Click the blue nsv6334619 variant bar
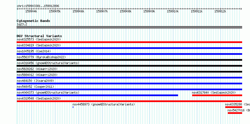250x124 pixels. pos(129,48)
